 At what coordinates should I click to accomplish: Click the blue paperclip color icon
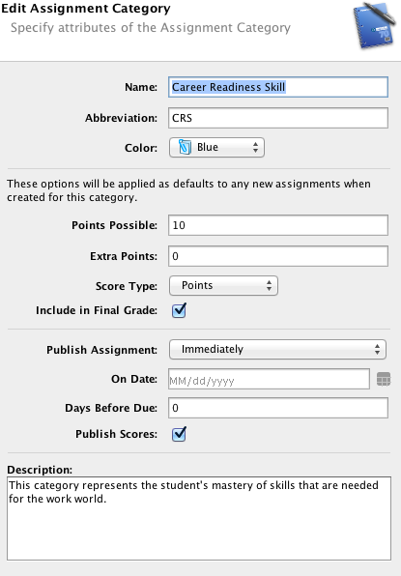click(x=185, y=147)
